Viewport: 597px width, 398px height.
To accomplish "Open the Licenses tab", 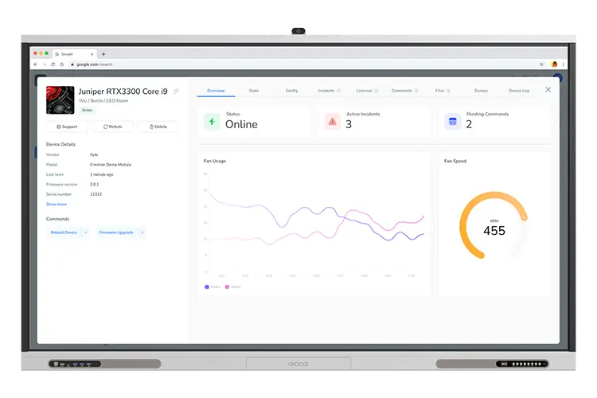I will pos(367,91).
